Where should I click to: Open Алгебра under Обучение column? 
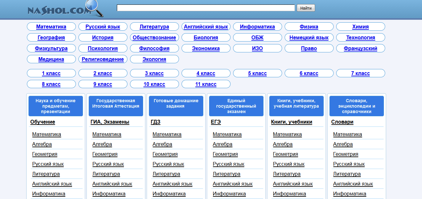tap(42, 144)
